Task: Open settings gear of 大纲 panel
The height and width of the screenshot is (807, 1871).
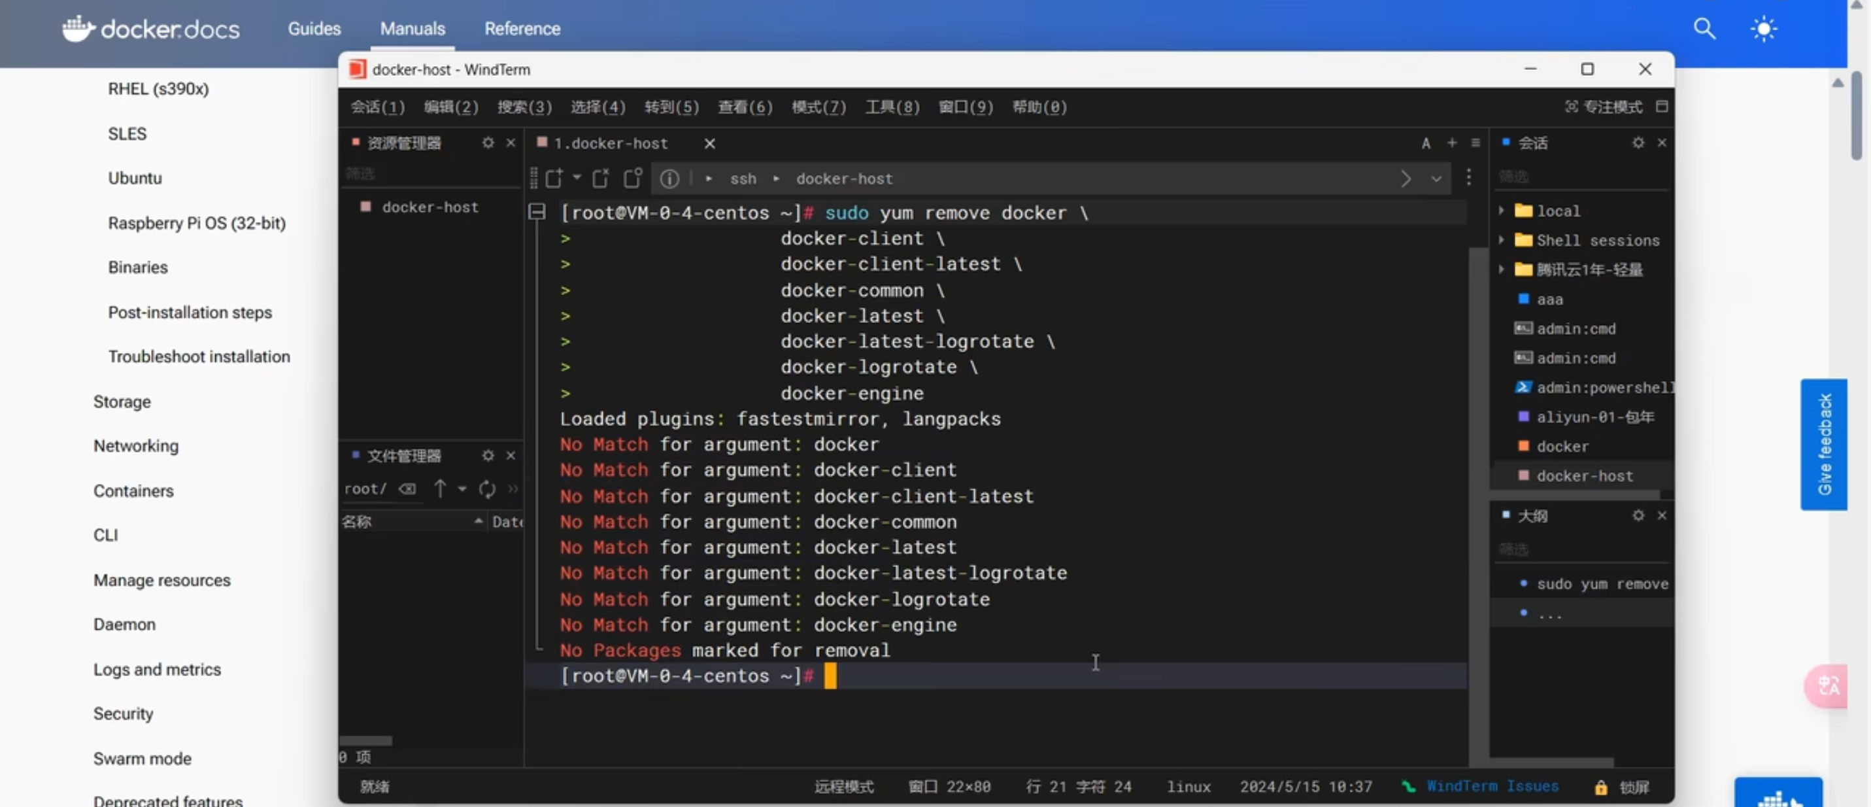Action: (1638, 516)
